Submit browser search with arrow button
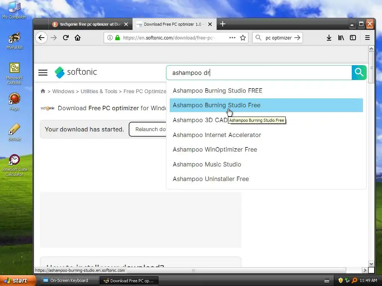The image size is (382, 286). (x=297, y=38)
